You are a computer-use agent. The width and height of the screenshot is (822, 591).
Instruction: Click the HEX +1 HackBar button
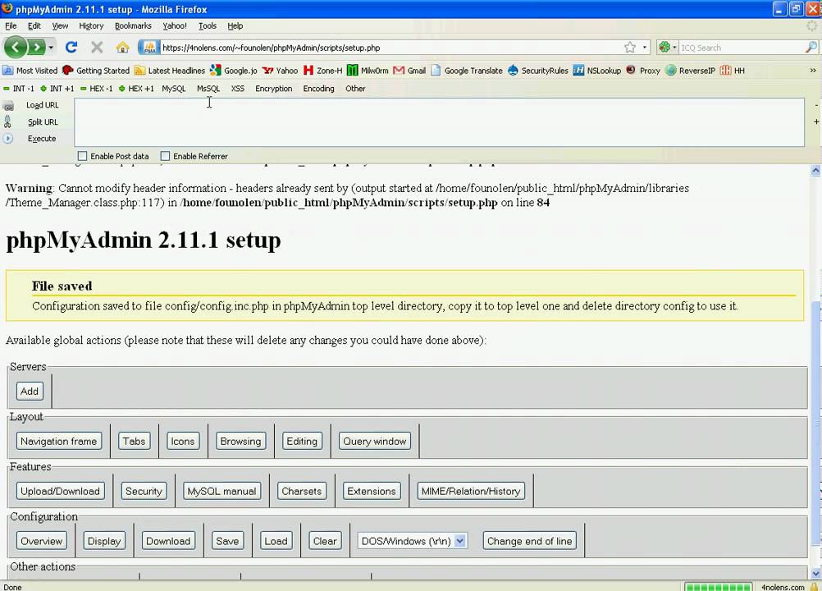[136, 89]
